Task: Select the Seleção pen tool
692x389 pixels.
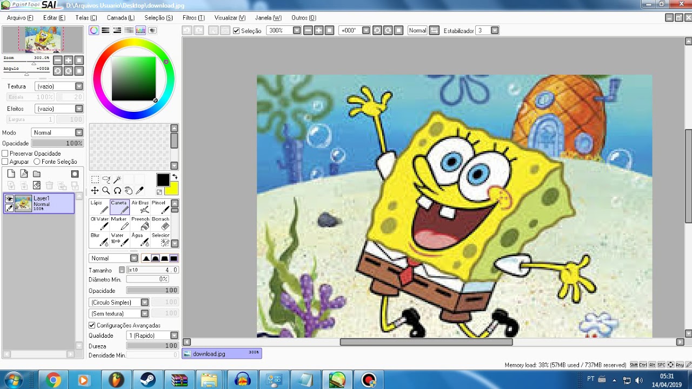Action: (x=160, y=239)
